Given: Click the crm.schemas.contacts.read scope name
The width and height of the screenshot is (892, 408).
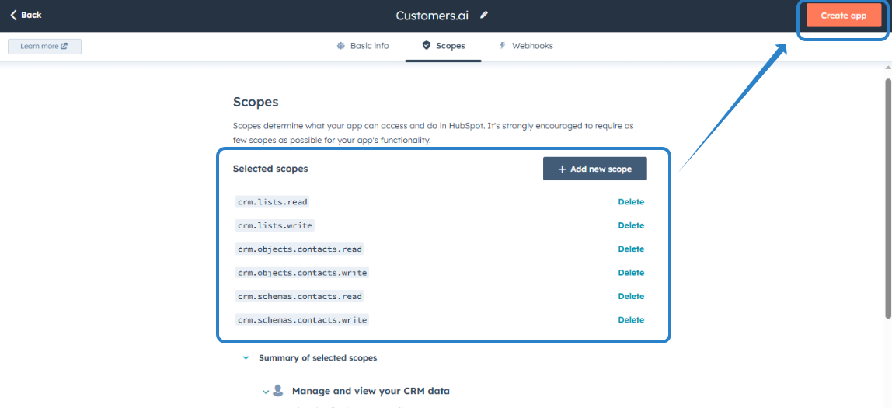Looking at the screenshot, I should point(300,296).
